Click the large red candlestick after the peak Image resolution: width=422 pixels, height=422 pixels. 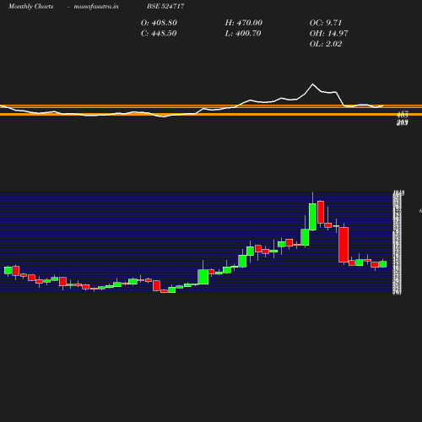(344, 245)
